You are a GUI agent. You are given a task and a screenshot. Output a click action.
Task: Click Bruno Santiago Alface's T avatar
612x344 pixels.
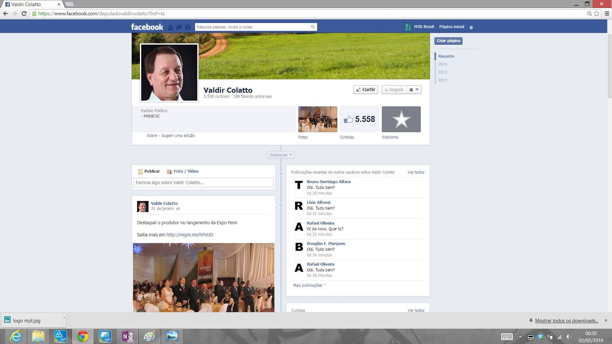coord(299,185)
